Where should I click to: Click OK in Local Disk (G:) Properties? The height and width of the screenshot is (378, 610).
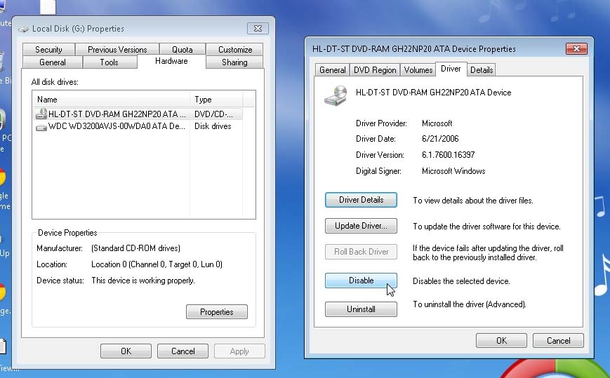126,351
